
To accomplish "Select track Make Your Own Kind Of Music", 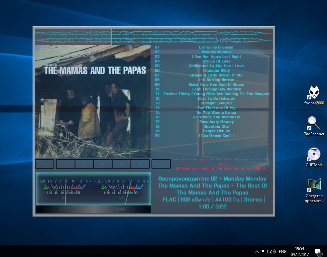I will point(212,84).
